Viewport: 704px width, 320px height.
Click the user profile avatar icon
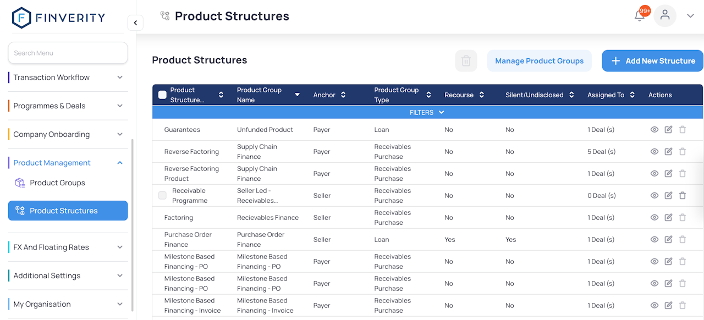[665, 15]
